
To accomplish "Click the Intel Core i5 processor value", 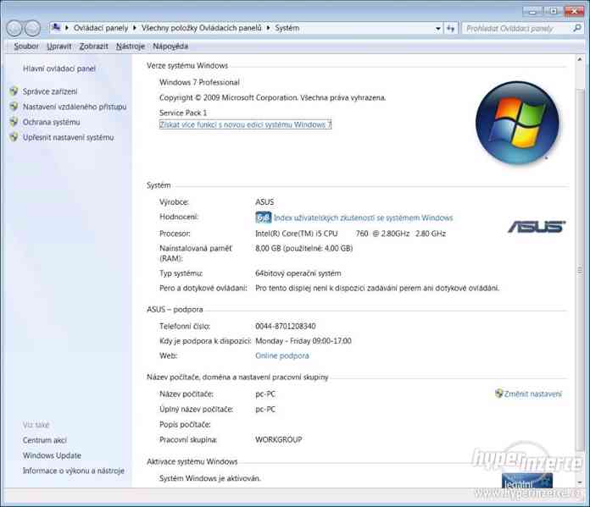I will click(350, 234).
